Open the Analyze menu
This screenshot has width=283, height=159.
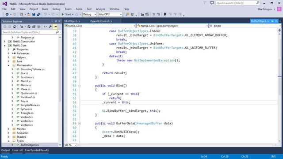(100, 9)
